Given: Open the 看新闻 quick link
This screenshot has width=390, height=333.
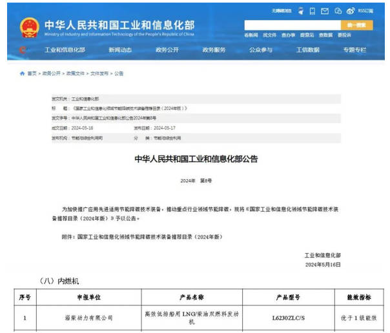Looking at the screenshot, I should [x=251, y=35].
